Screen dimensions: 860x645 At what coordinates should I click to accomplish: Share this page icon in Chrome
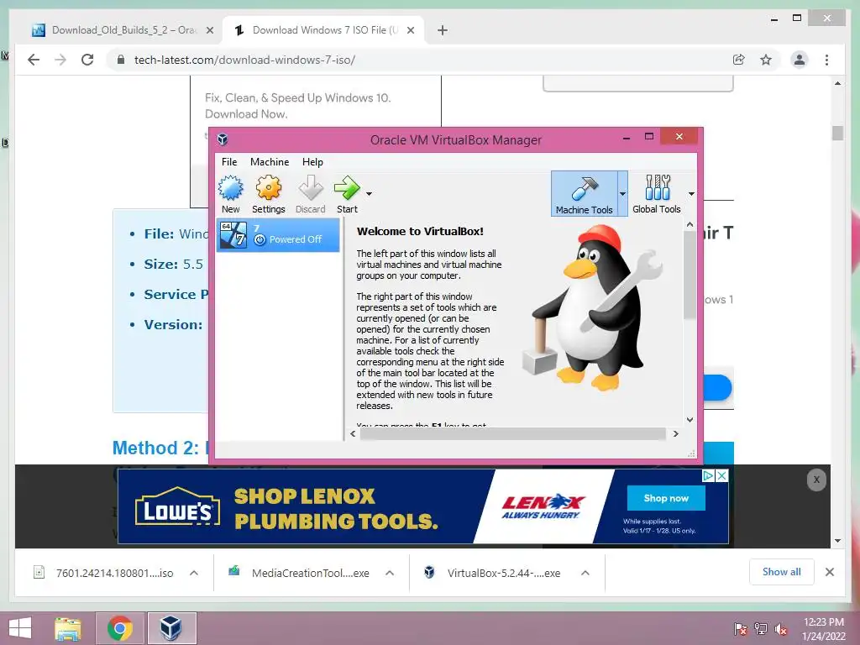click(739, 60)
